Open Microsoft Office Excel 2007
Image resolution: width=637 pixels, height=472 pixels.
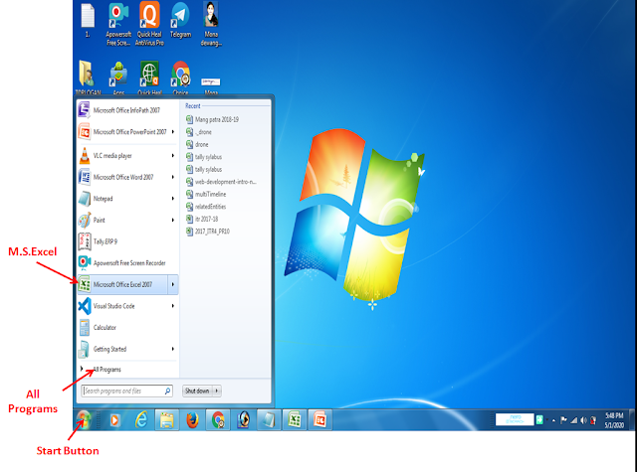(x=122, y=284)
